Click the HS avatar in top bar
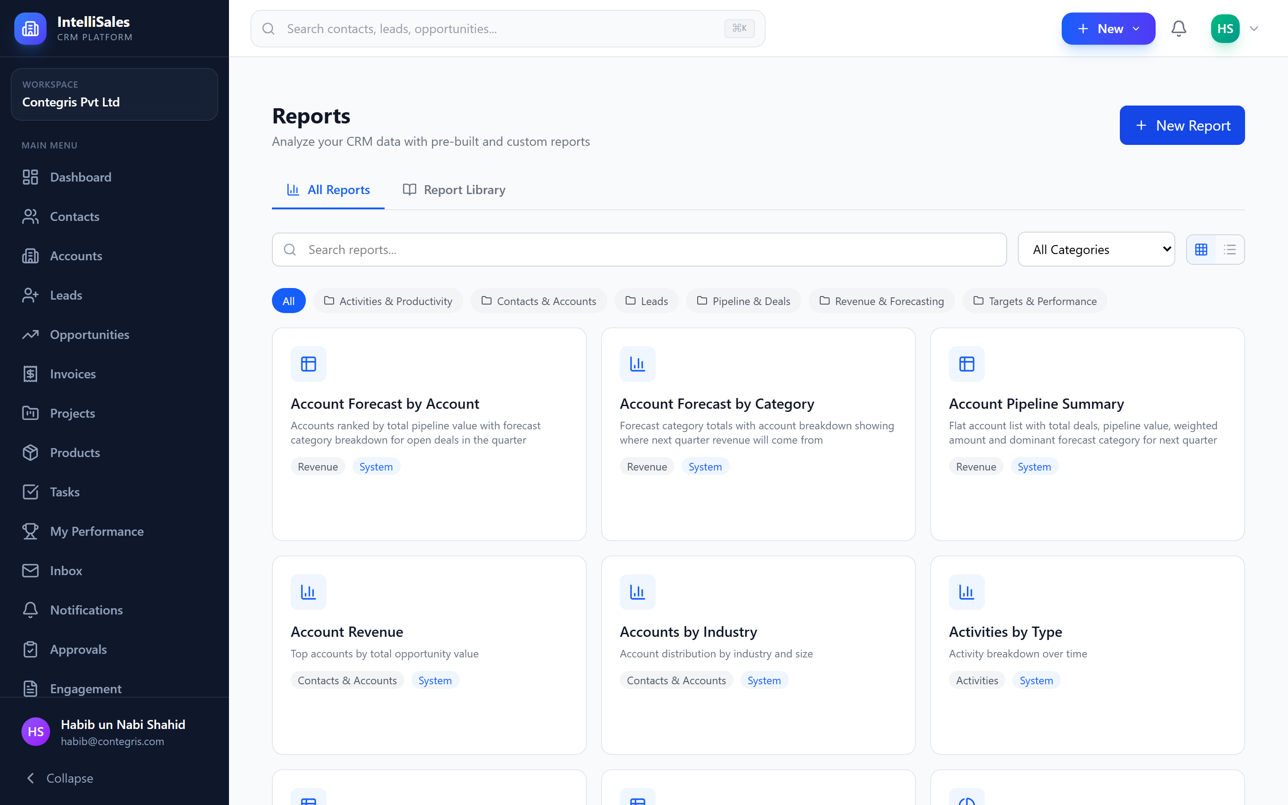The image size is (1288, 805). coord(1225,28)
